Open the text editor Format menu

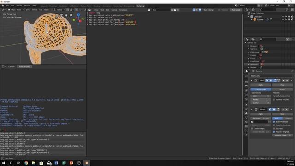(114, 10)
